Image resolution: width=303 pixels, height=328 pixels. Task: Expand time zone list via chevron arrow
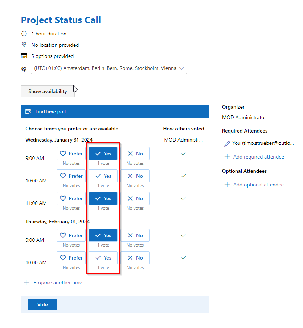pos(182,68)
